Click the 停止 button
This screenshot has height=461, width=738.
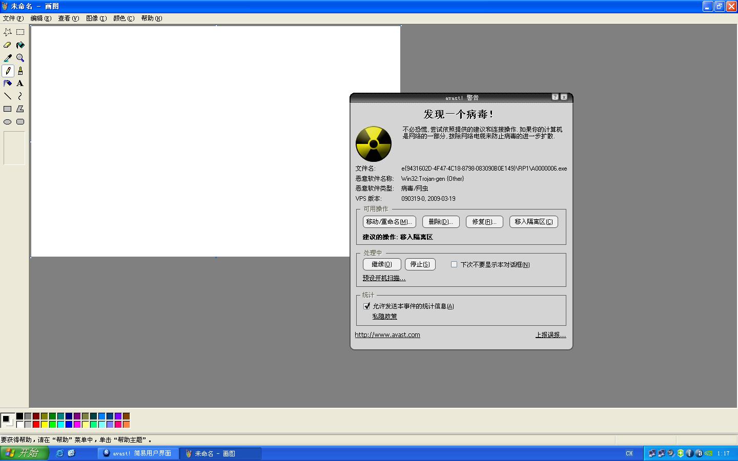click(x=420, y=264)
